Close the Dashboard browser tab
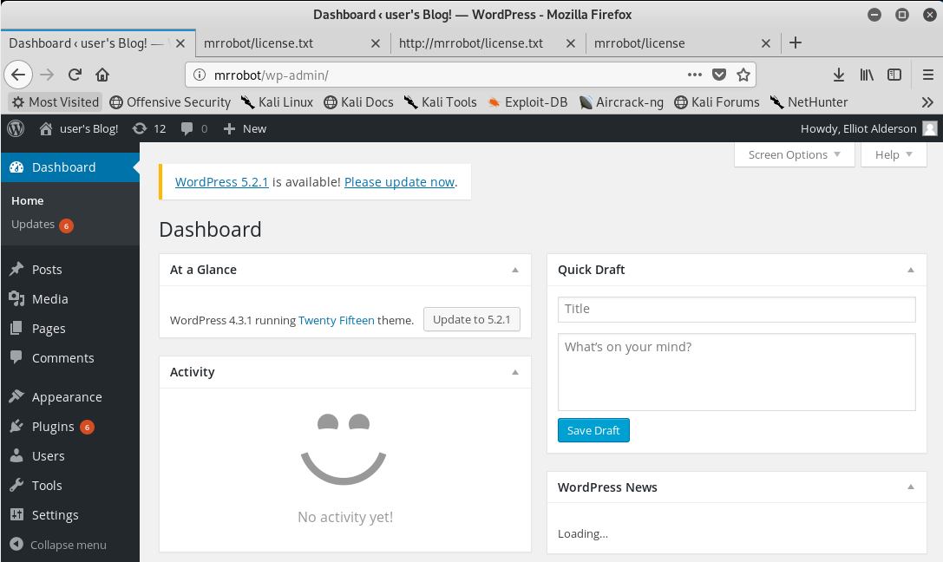Image resolution: width=943 pixels, height=562 pixels. (x=180, y=43)
